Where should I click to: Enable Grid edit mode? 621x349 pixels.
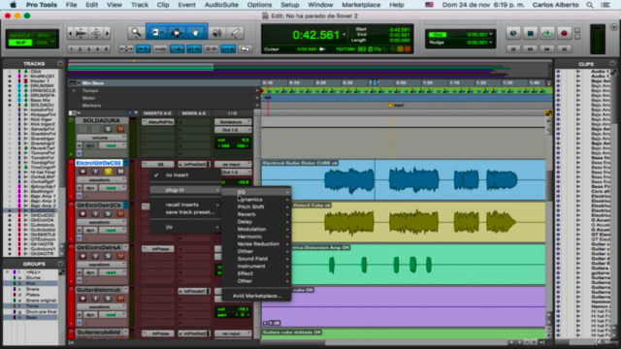pos(42,43)
